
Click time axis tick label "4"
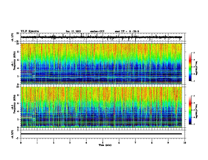click(x=86, y=143)
